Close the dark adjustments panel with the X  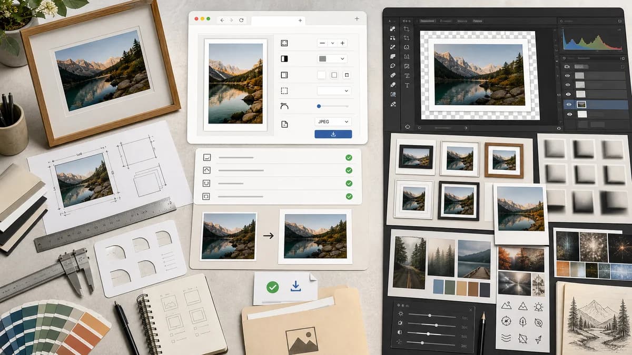pyautogui.click(x=470, y=310)
